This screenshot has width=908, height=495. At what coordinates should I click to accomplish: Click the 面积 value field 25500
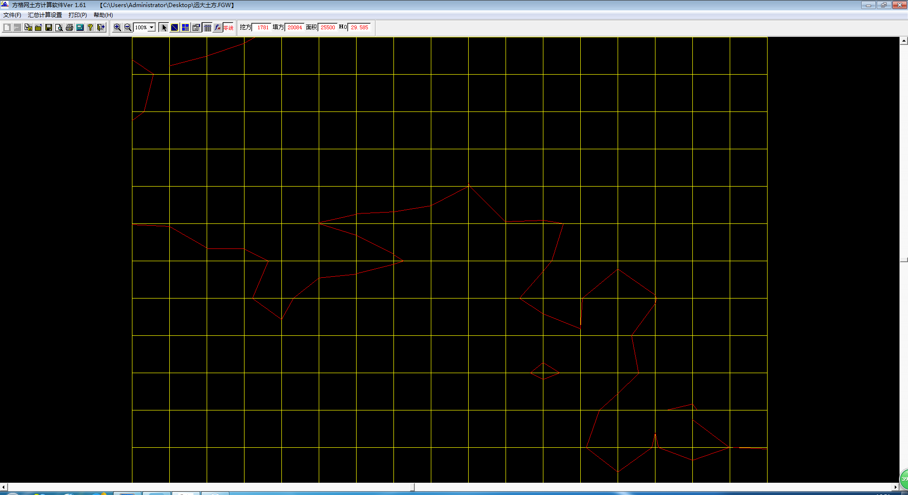(x=327, y=27)
